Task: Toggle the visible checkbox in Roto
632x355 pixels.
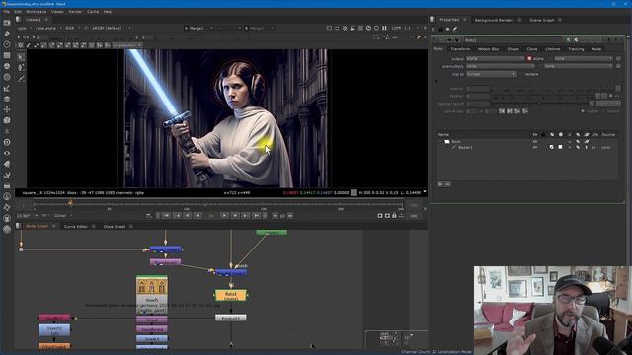Action: (x=583, y=111)
